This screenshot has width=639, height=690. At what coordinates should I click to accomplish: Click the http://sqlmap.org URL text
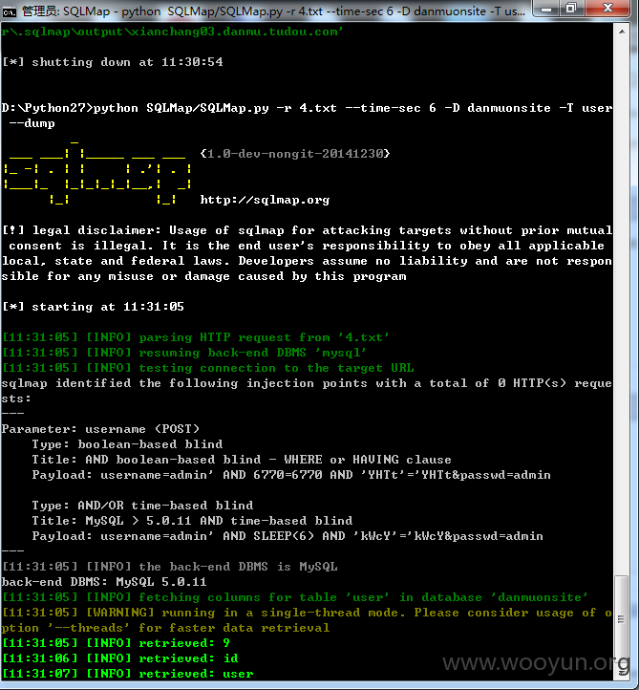click(265, 200)
